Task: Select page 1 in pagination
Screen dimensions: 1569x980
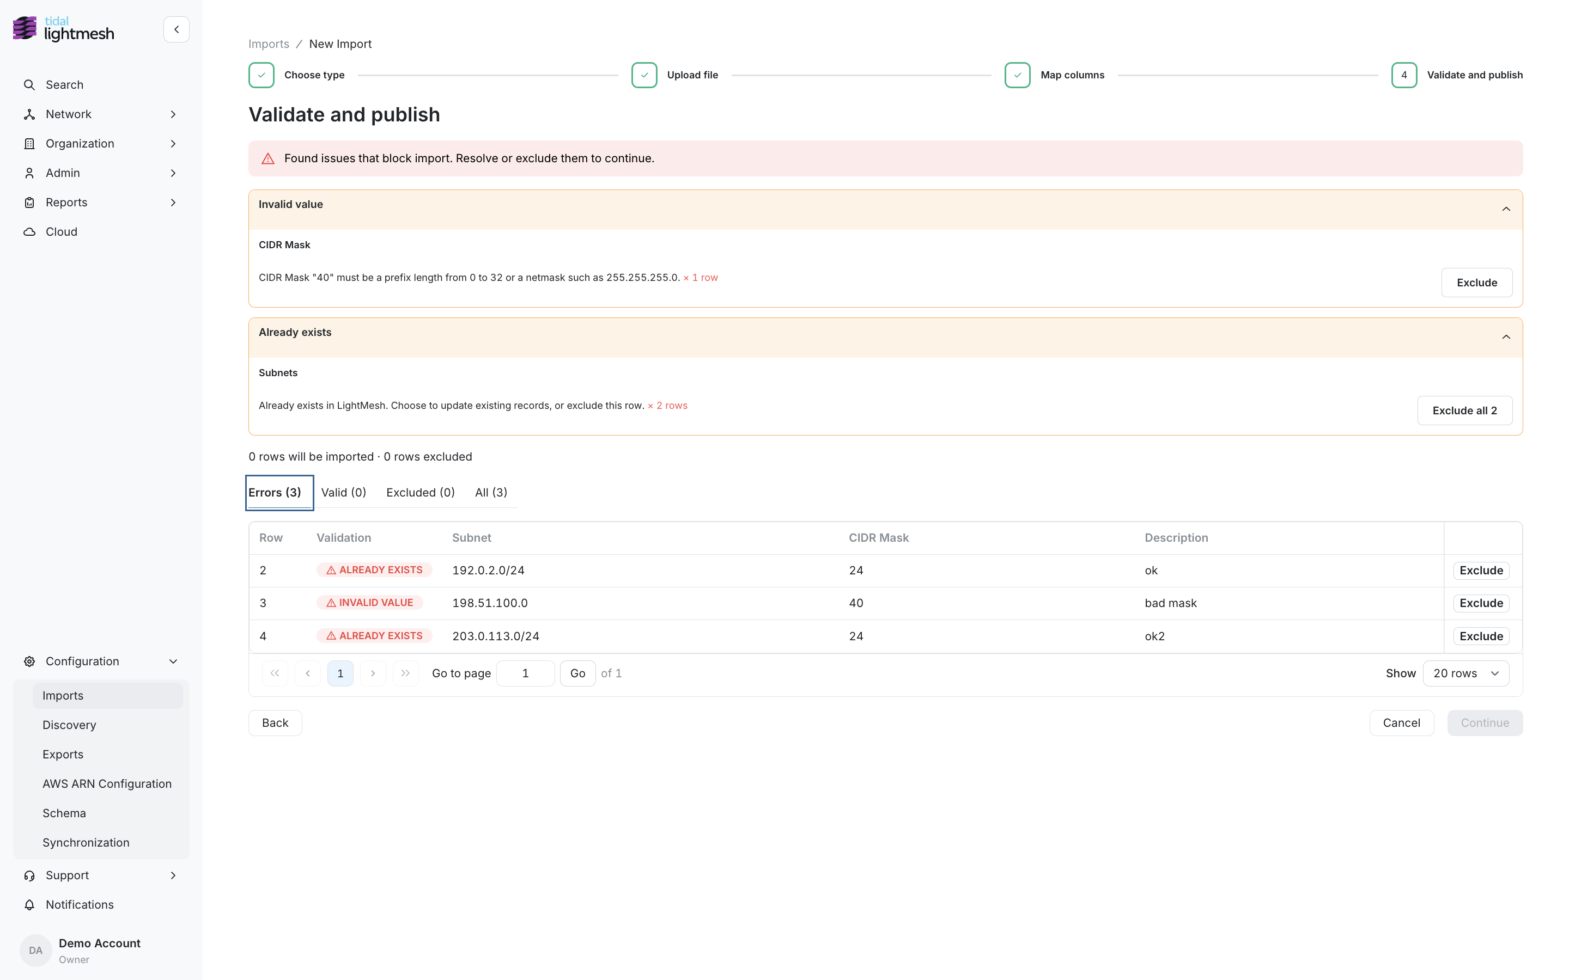Action: 340,673
